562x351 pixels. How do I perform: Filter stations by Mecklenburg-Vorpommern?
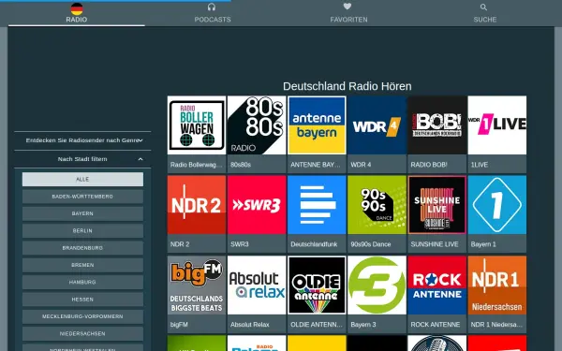tap(82, 316)
